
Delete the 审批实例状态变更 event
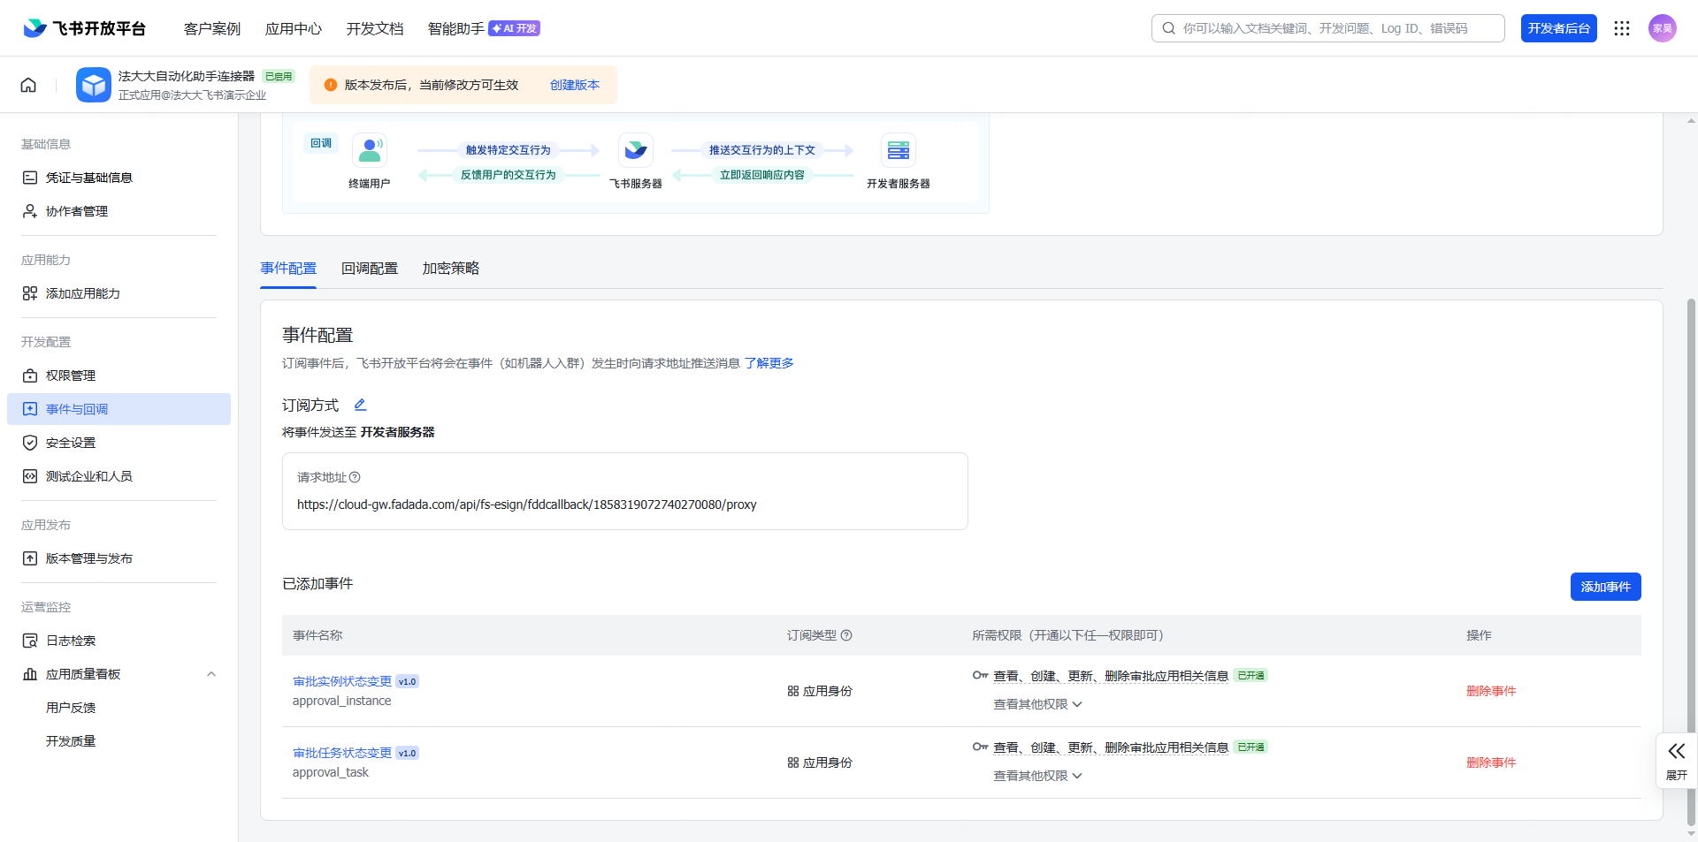point(1490,691)
